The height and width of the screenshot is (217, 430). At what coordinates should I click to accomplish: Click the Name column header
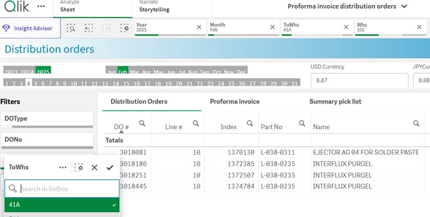pos(321,127)
